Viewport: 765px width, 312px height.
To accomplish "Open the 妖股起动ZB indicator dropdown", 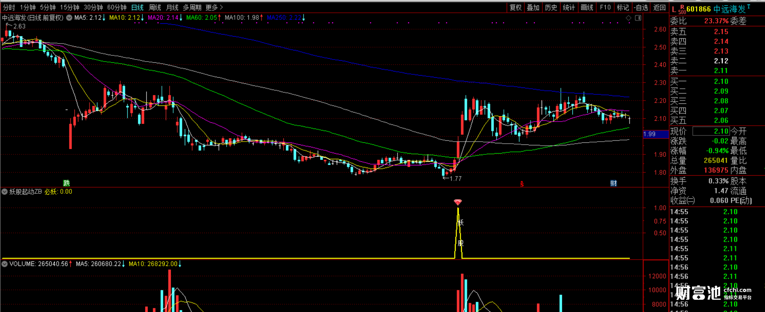I will point(5,192).
